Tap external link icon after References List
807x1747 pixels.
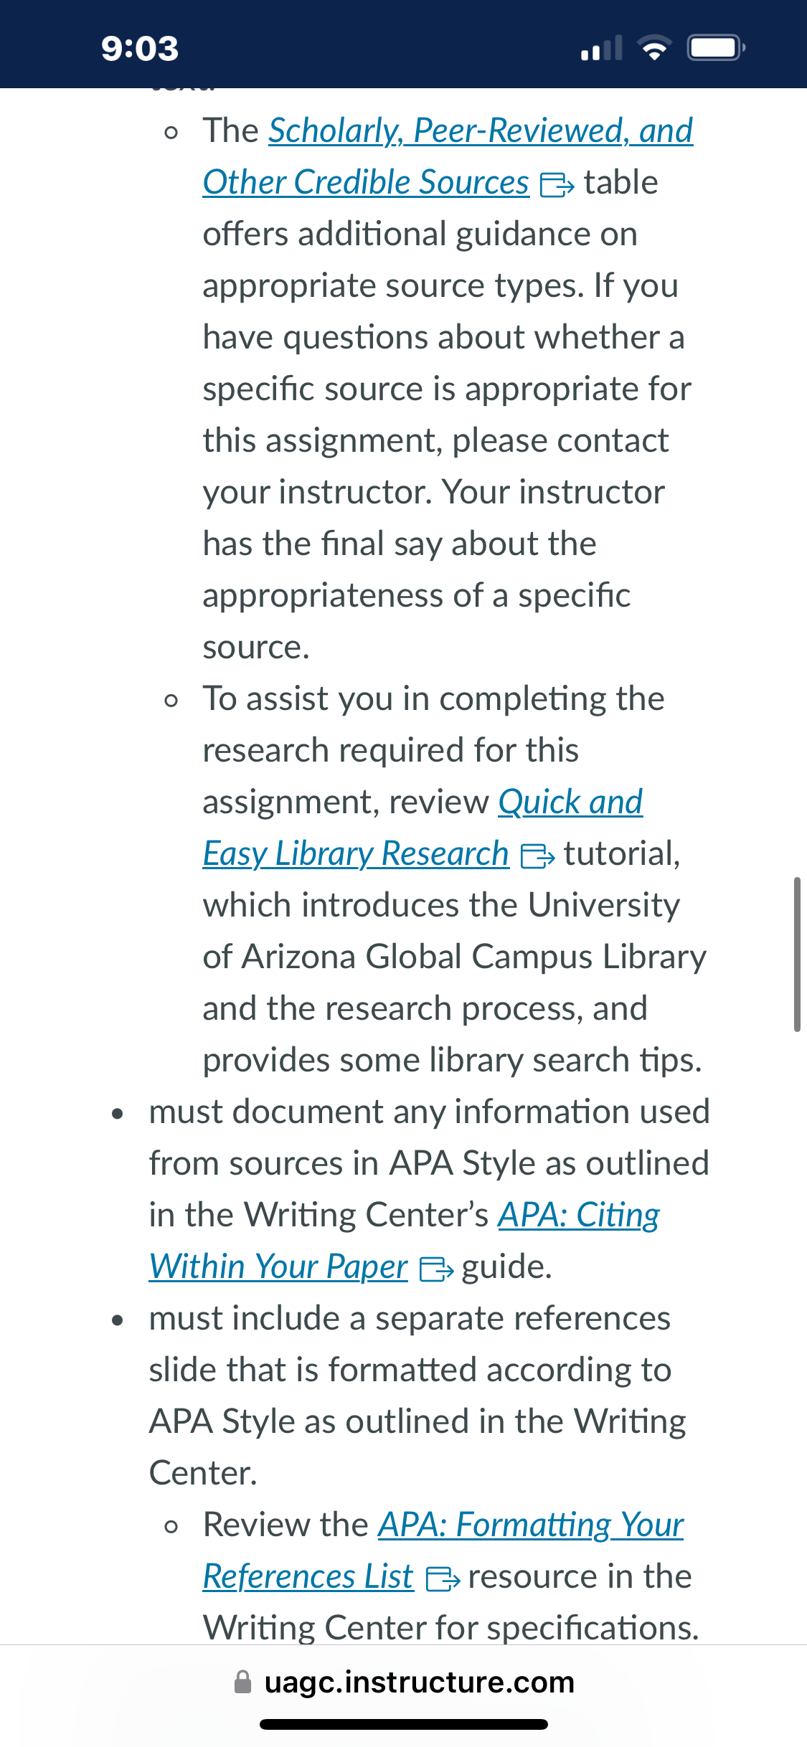point(443,1579)
